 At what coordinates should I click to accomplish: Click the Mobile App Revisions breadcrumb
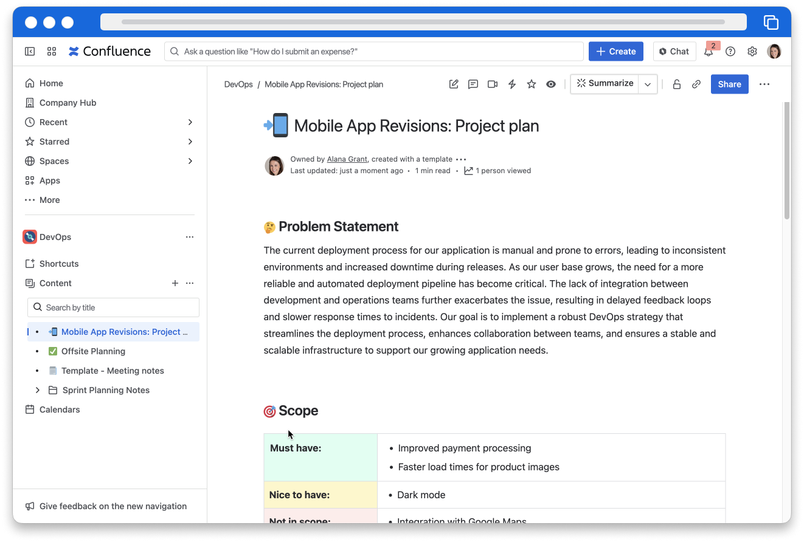(x=324, y=84)
